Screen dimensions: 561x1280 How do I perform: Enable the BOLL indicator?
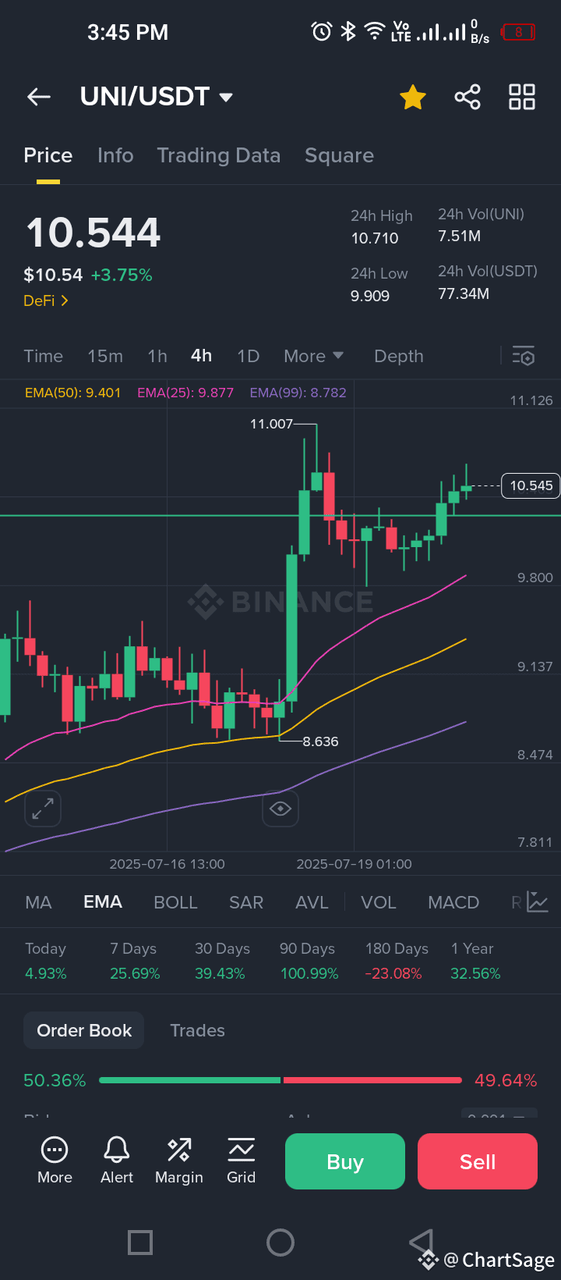175,902
